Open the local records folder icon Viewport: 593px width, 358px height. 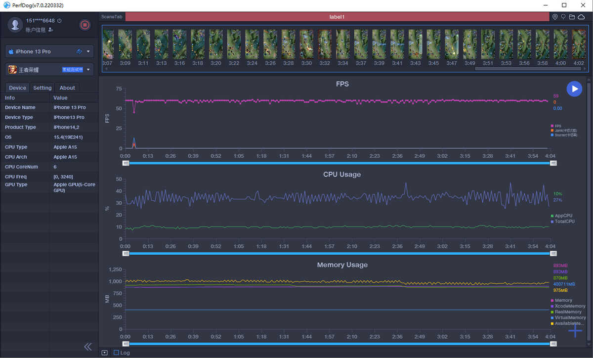[x=572, y=17]
